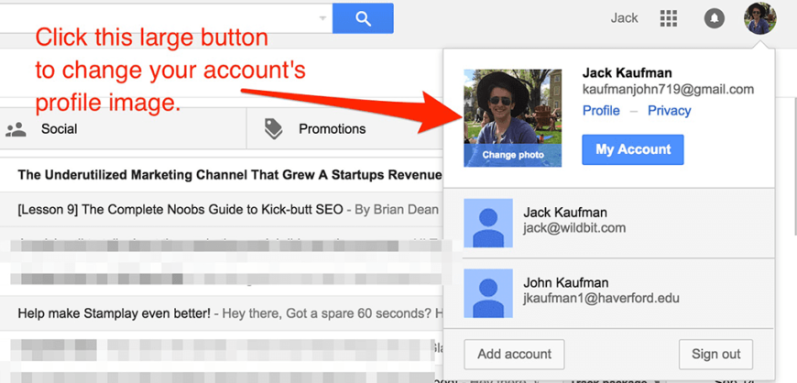Select the jkaufman1@haverford.edu account avatar
797x383 pixels.
point(486,291)
